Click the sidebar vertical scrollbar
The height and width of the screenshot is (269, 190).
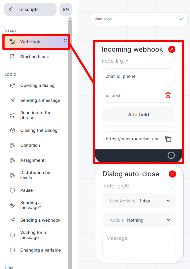pos(70,134)
